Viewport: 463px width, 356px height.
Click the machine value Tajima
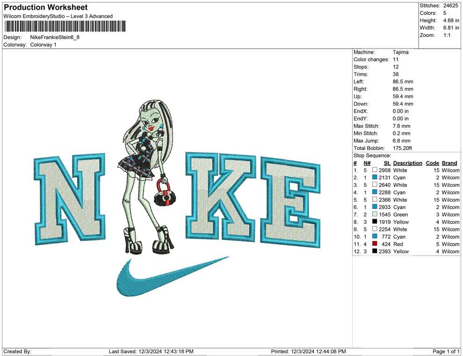(x=400, y=52)
